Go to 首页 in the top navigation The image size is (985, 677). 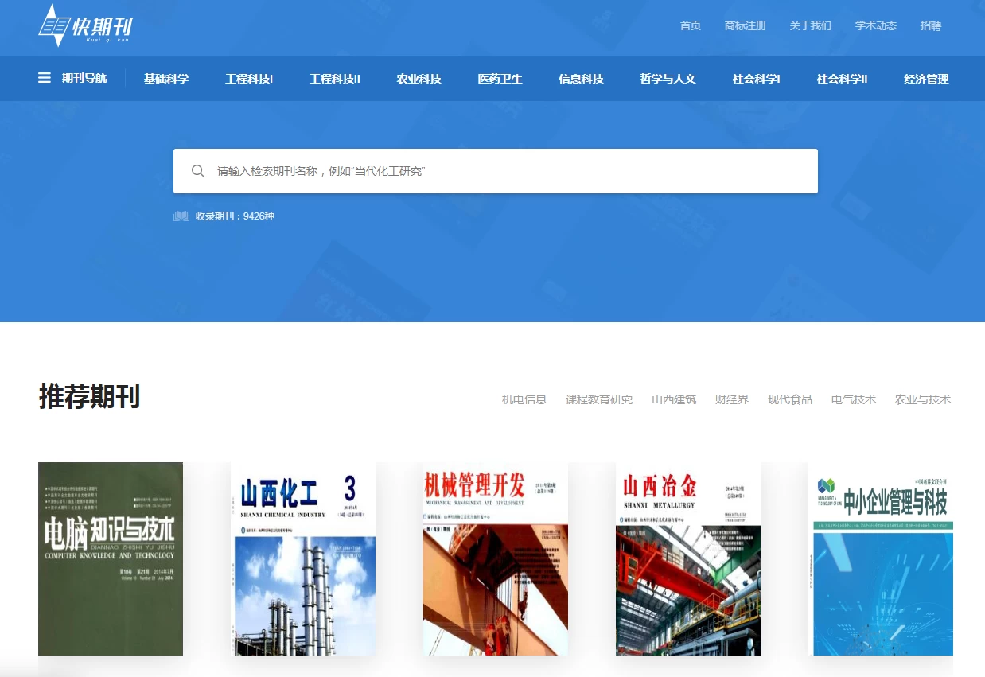(689, 25)
